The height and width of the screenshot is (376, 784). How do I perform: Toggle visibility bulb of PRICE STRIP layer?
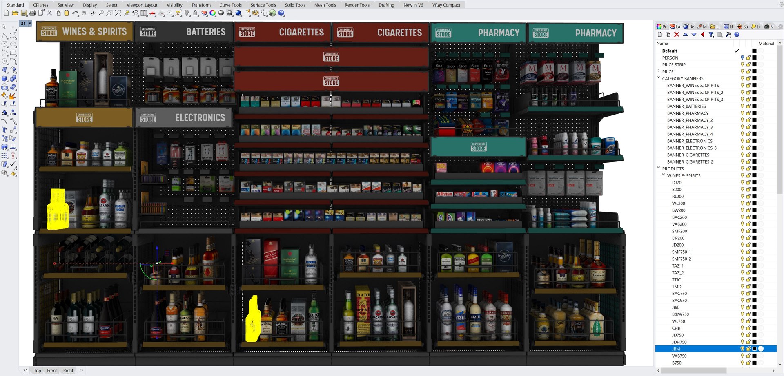[x=742, y=65]
